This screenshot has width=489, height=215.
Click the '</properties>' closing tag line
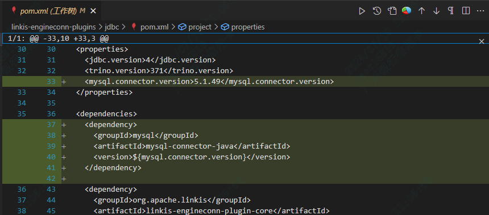tap(104, 92)
